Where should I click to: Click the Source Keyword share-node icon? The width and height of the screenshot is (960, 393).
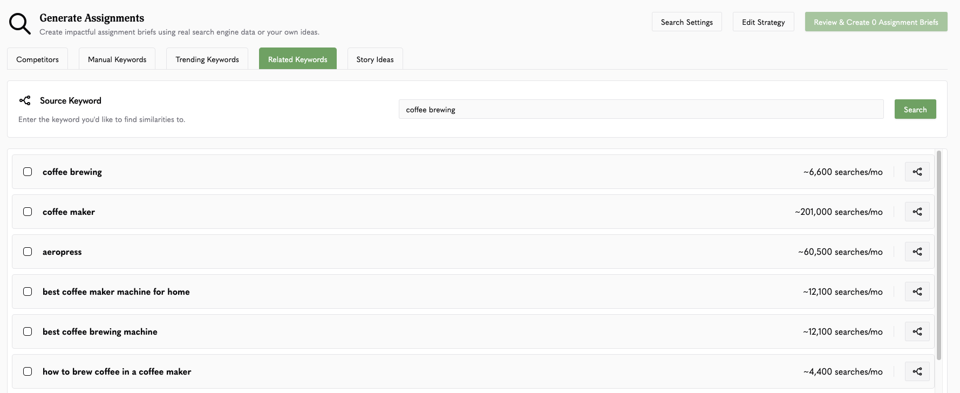pyautogui.click(x=25, y=100)
